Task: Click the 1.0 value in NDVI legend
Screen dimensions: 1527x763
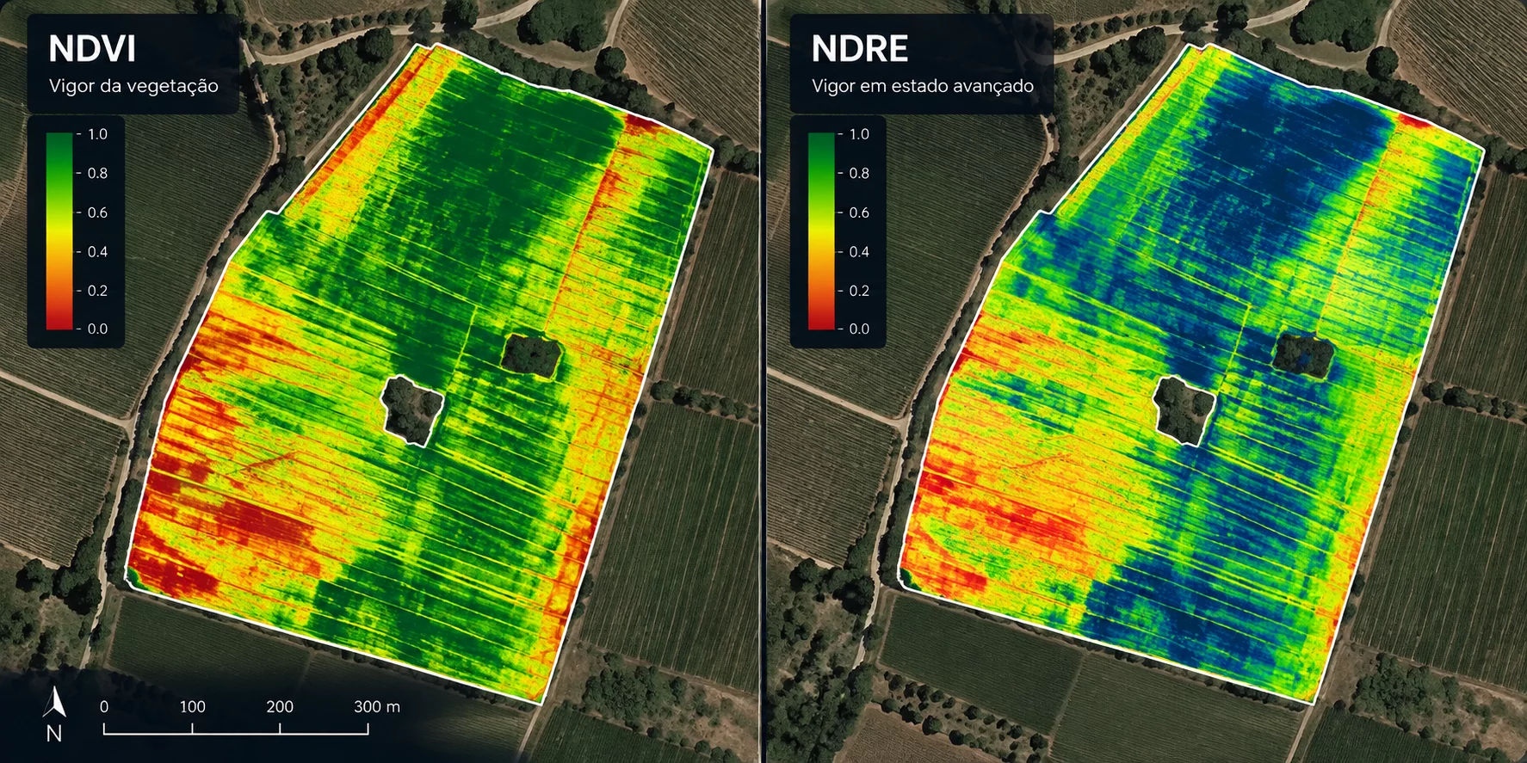Action: click(97, 134)
